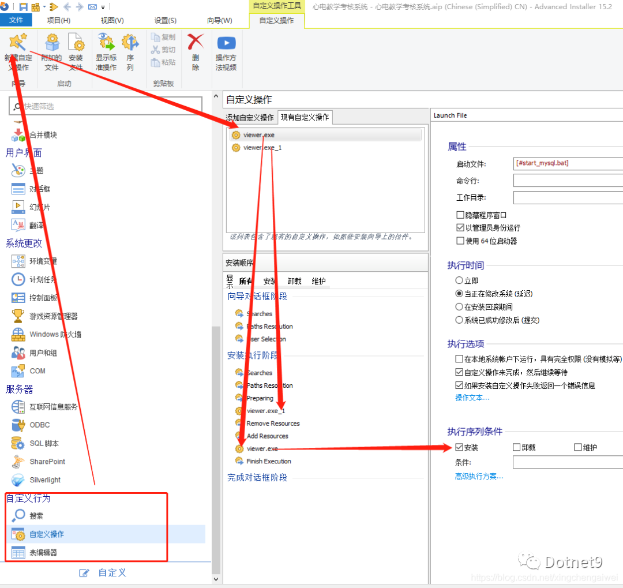Open the SharePoint page
The width and height of the screenshot is (623, 588).
[x=39, y=462]
